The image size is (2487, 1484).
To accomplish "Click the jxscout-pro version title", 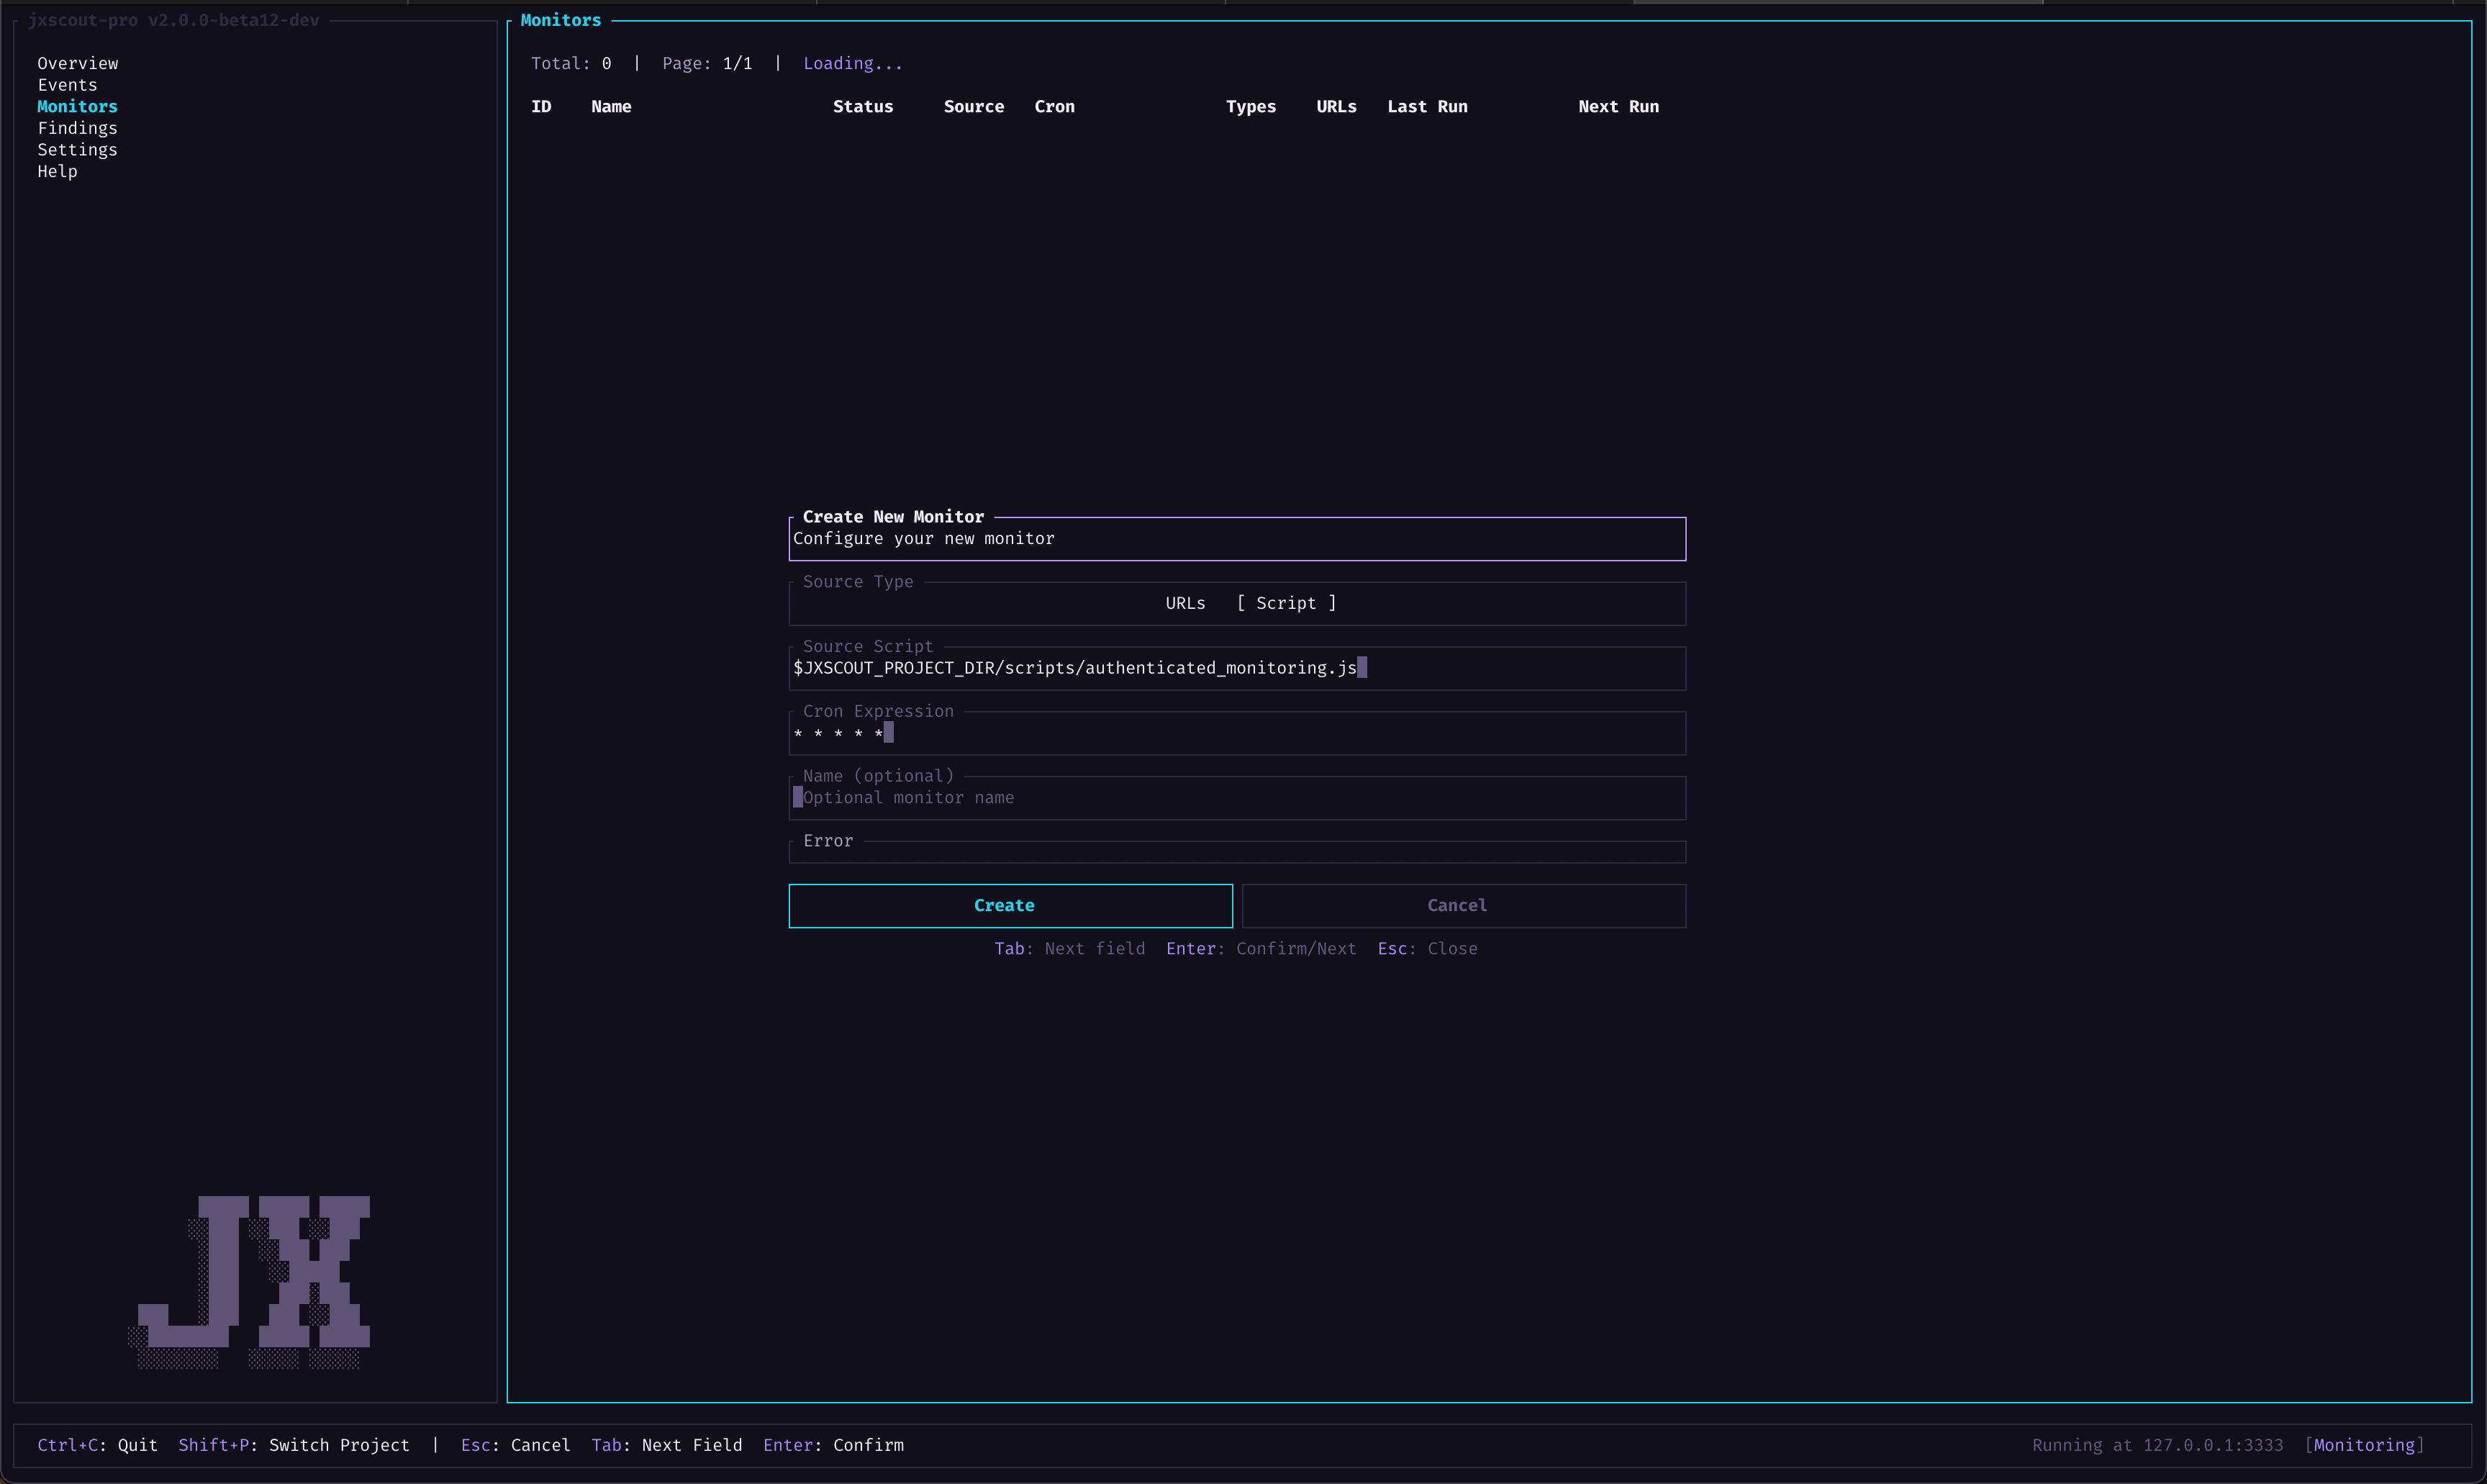I will coord(173,20).
